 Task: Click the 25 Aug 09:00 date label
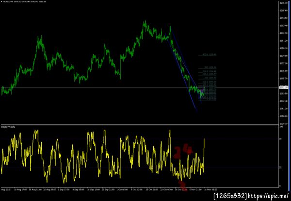coord(50,190)
